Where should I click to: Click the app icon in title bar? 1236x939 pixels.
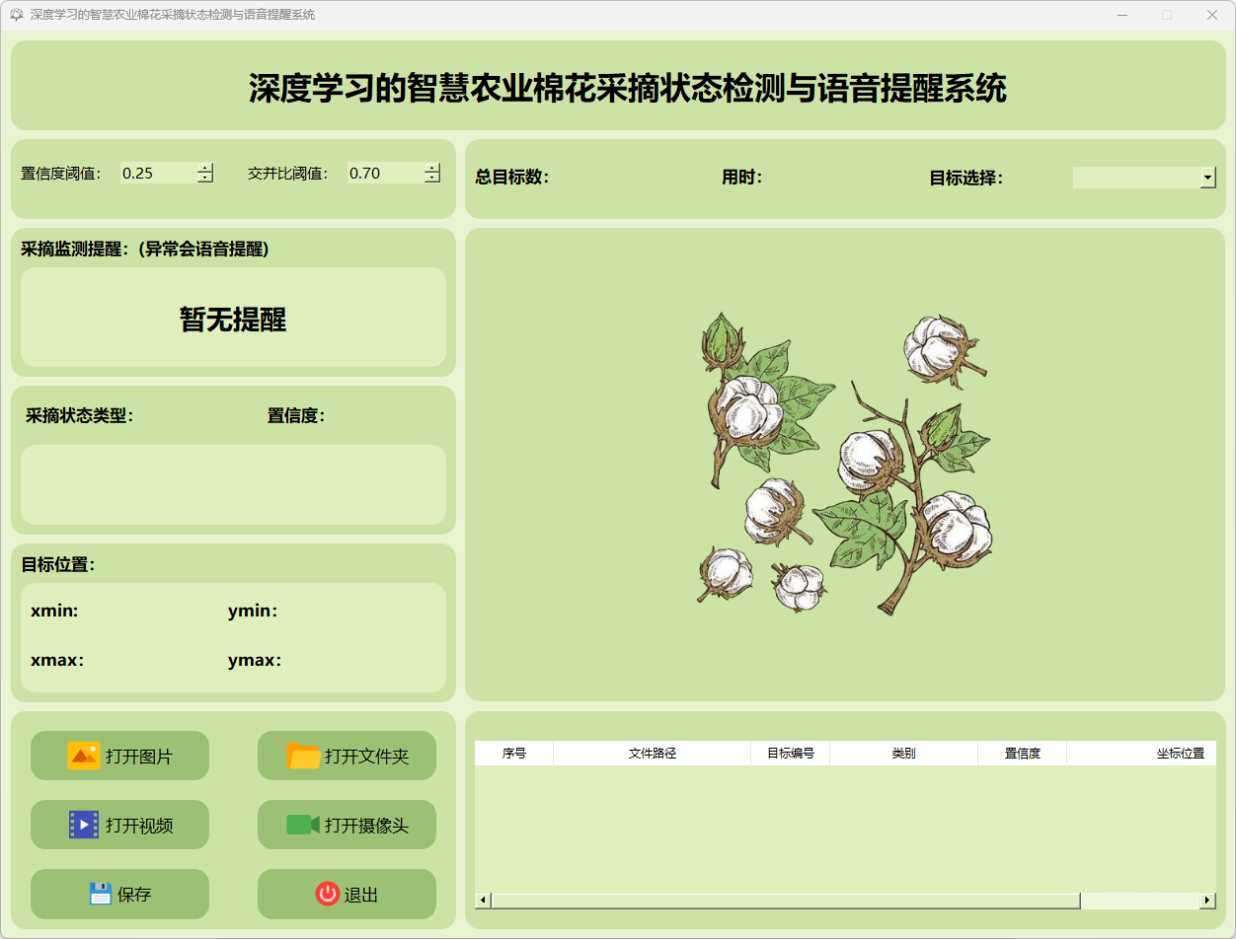[x=16, y=15]
